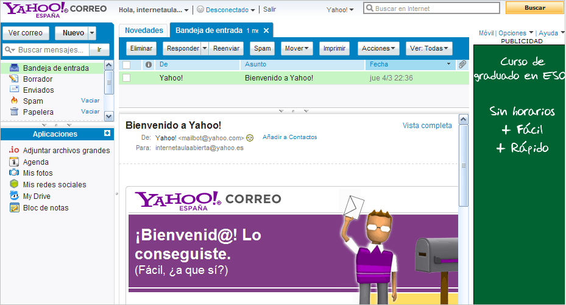Viewport: 566px width, 305px height.
Task: Open Bandeja de entrada folder icon
Action: [14, 68]
